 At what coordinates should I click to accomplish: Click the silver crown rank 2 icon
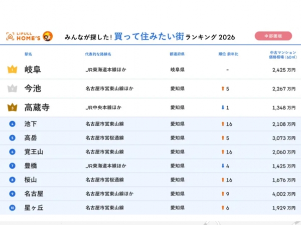tap(12, 88)
